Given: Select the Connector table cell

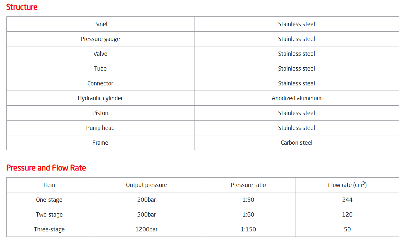Looking at the screenshot, I should 100,83.
